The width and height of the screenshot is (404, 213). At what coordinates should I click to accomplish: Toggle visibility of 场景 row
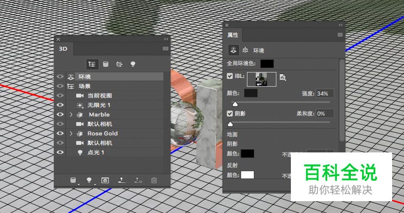click(60, 86)
